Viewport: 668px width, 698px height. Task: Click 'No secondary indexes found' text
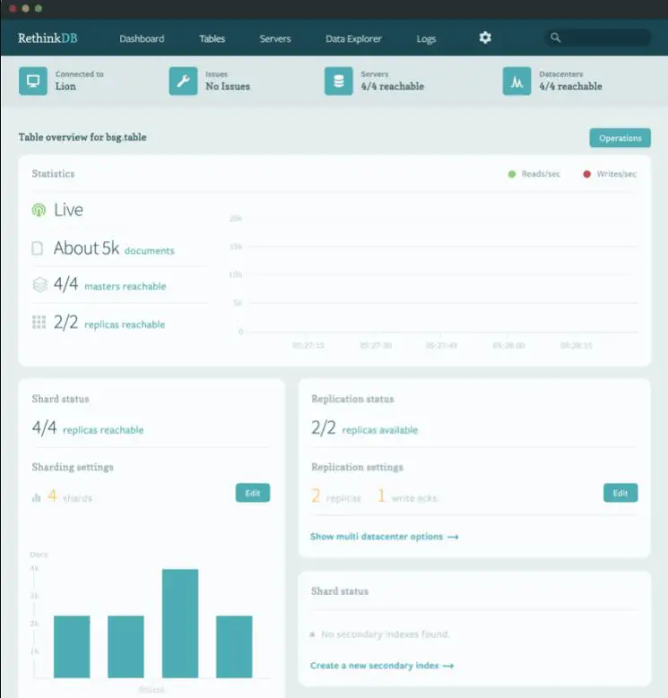386,634
